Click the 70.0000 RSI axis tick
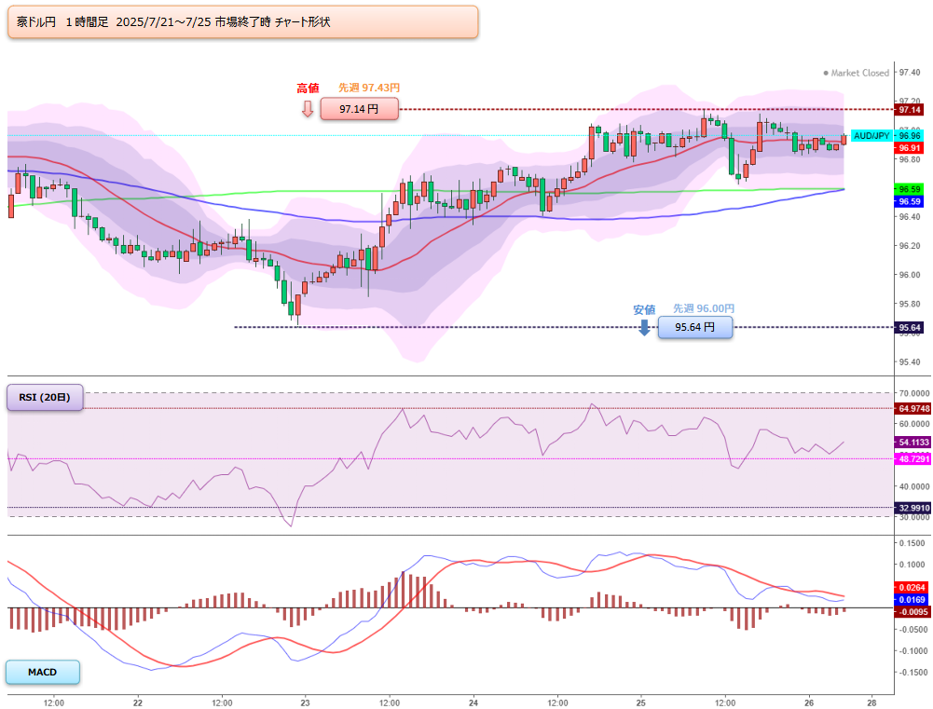The width and height of the screenshot is (933, 709). click(x=914, y=393)
